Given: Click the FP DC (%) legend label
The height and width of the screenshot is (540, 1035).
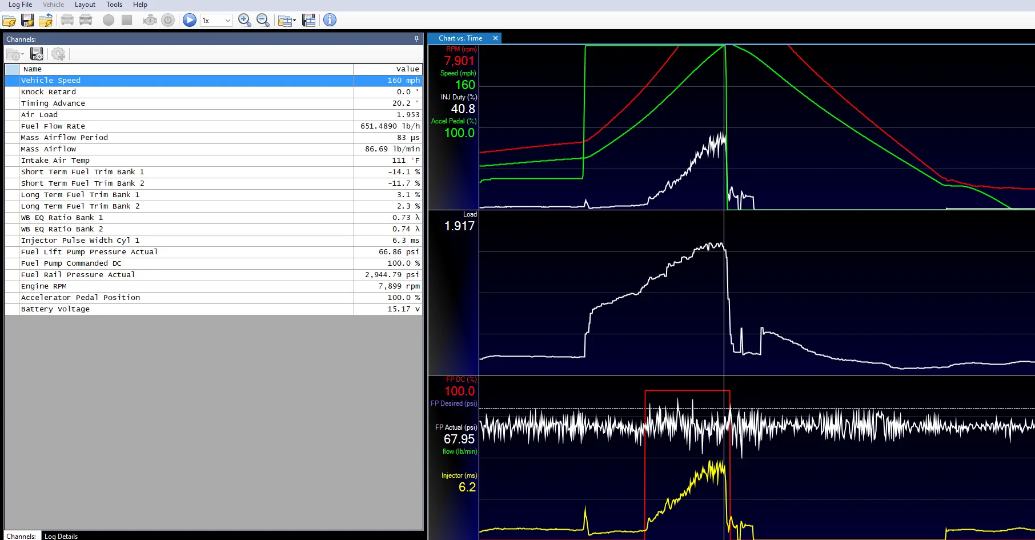Looking at the screenshot, I should (x=462, y=379).
